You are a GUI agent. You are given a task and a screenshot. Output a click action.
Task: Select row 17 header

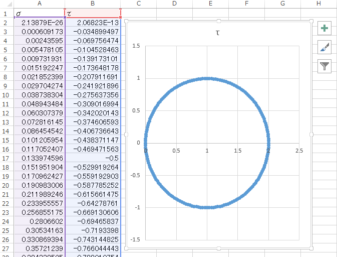(5, 158)
